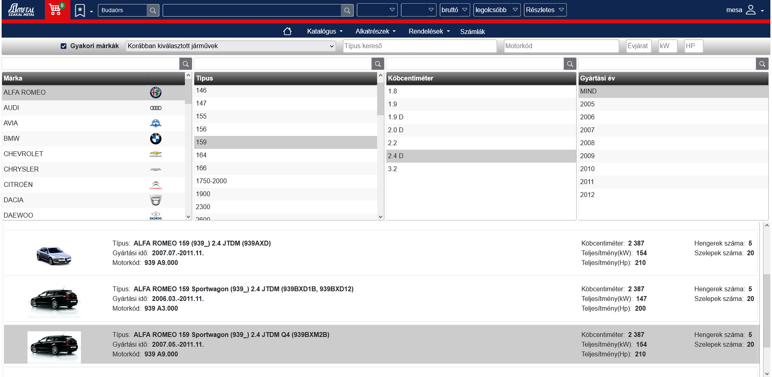Open the Katalógus menu
Screen dimensions: 772x377
pos(325,31)
